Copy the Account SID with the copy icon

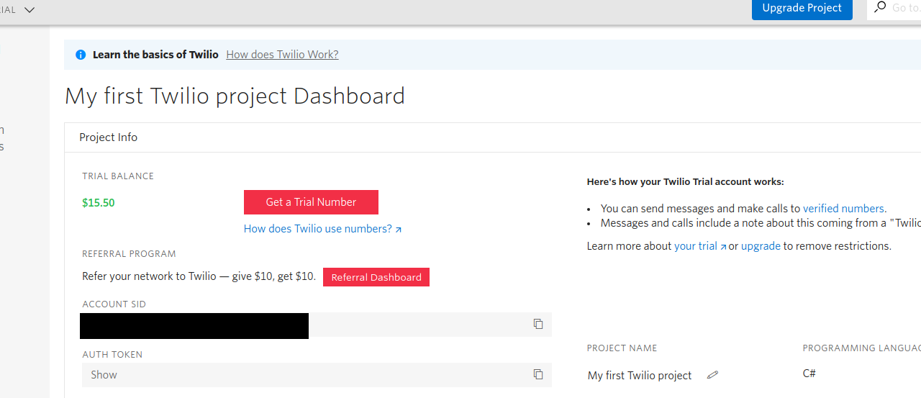[537, 324]
